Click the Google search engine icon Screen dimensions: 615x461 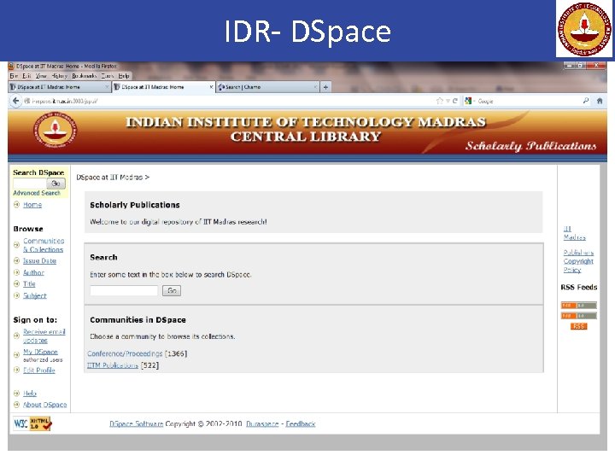click(x=468, y=101)
